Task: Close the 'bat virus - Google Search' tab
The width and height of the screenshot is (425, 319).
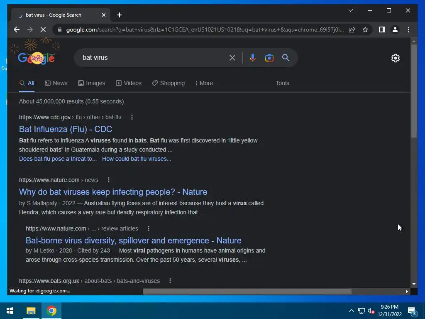Action: [x=103, y=15]
